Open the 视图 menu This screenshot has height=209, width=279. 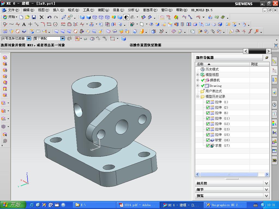pos(44,10)
